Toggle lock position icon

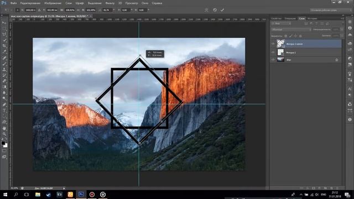coord(295,36)
